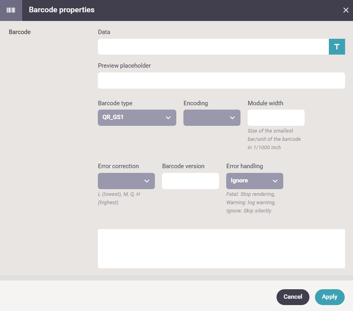Open the Encoding dropdown

pos(212,118)
